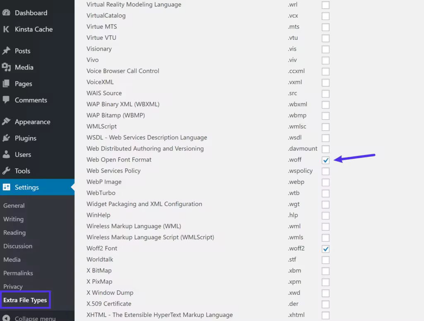
Task: Open Reading settings submenu link
Action: (x=14, y=233)
